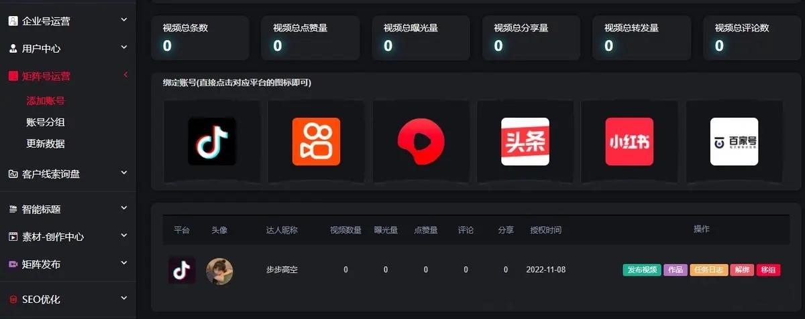The height and width of the screenshot is (319, 805).
Task: Click the 智能标题 sidebar icon
Action: pos(13,209)
